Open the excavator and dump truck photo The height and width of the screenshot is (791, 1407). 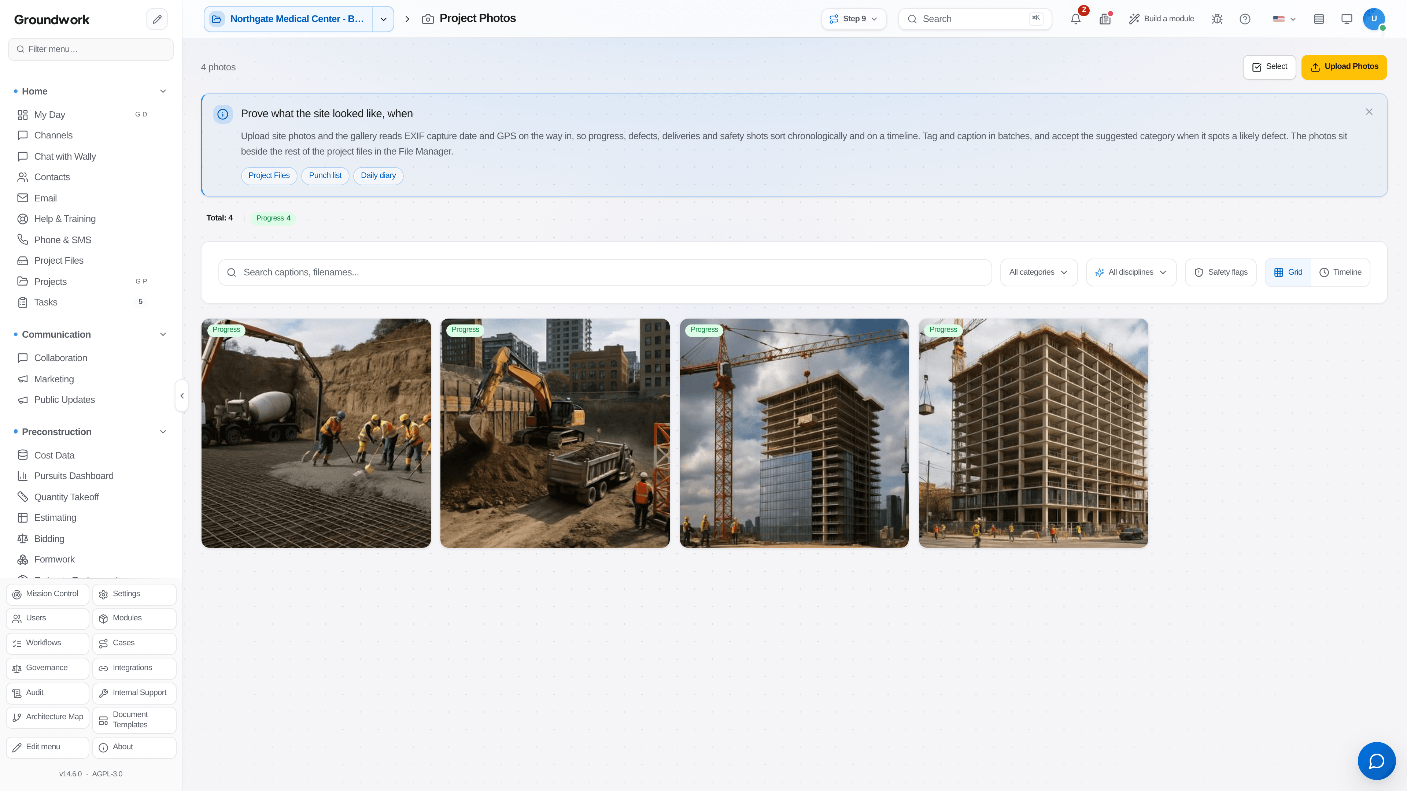click(555, 433)
